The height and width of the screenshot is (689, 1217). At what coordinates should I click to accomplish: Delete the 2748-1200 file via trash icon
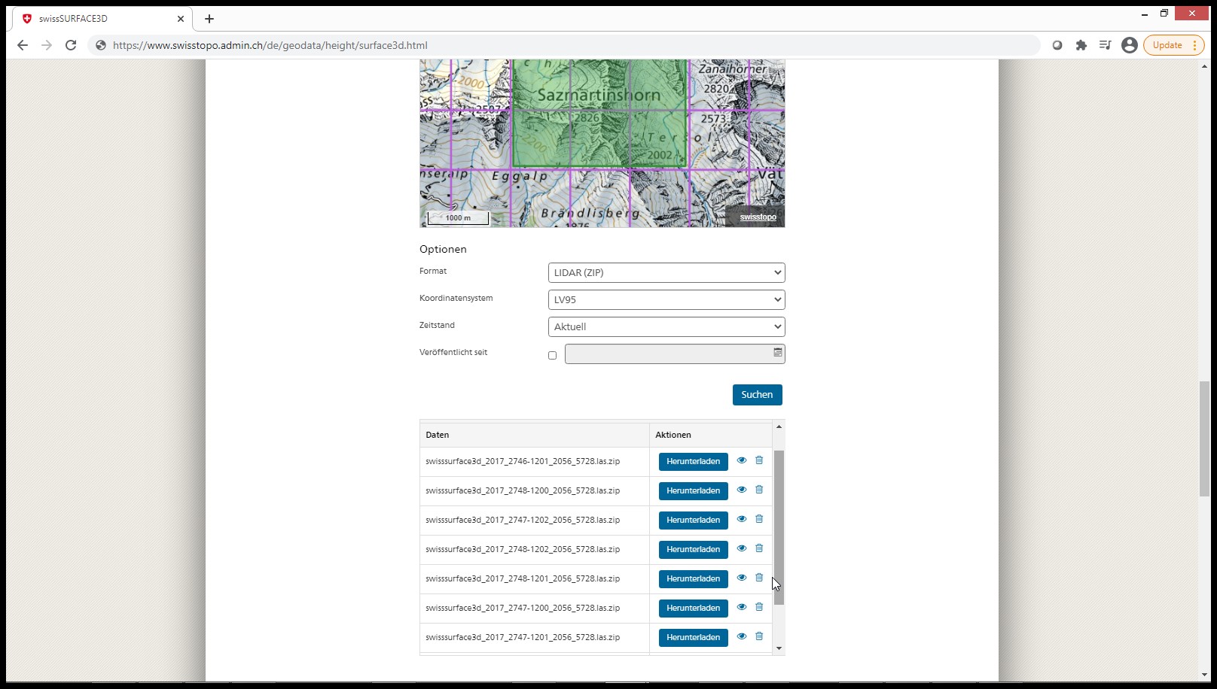(759, 490)
